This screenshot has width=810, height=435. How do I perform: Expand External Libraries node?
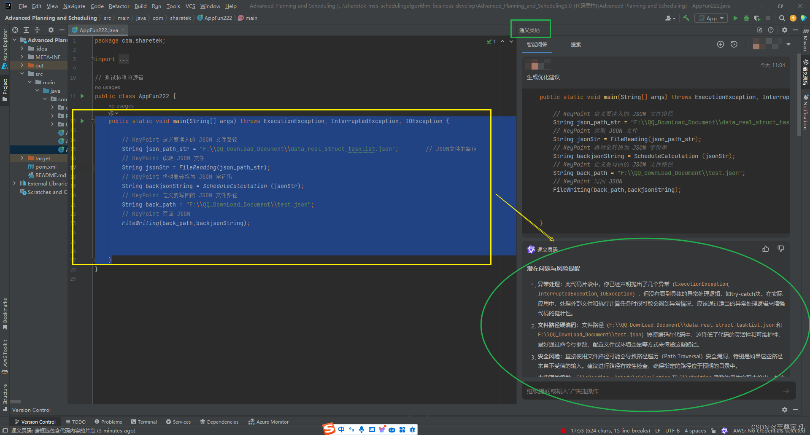tap(14, 183)
